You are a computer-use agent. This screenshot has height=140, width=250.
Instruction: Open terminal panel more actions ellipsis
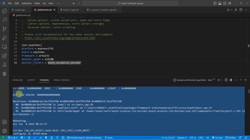tap(236, 80)
